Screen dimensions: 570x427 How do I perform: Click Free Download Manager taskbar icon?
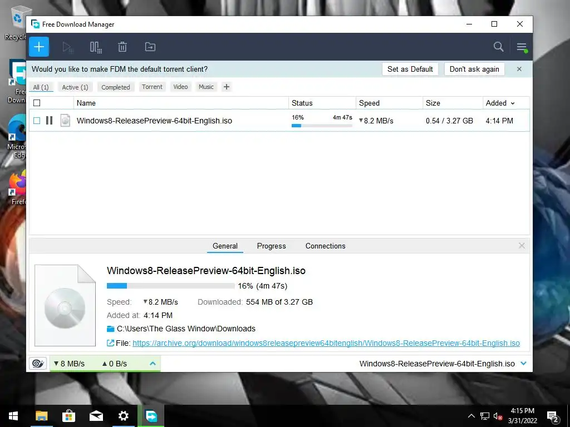click(x=151, y=416)
